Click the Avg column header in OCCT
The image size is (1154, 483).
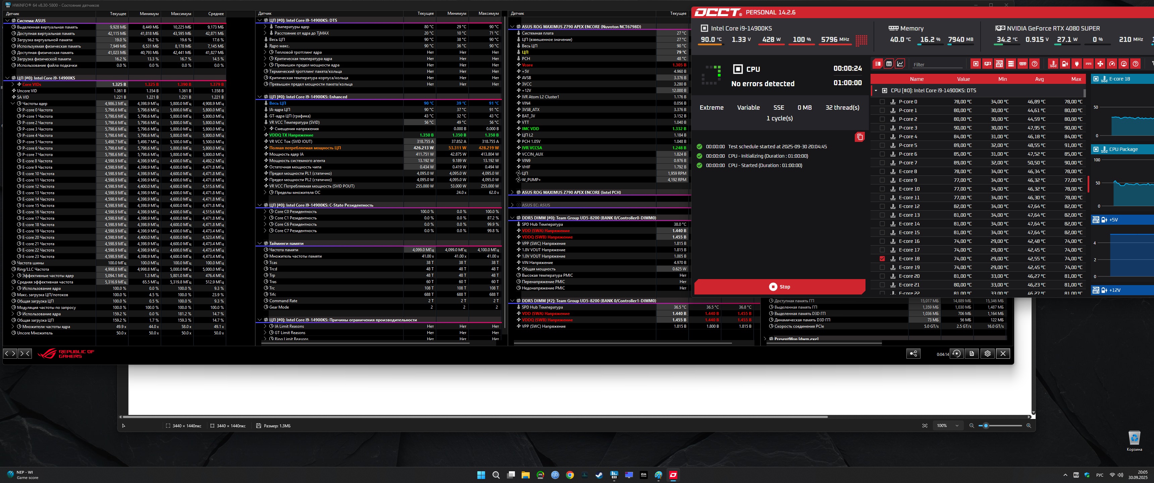(1039, 79)
